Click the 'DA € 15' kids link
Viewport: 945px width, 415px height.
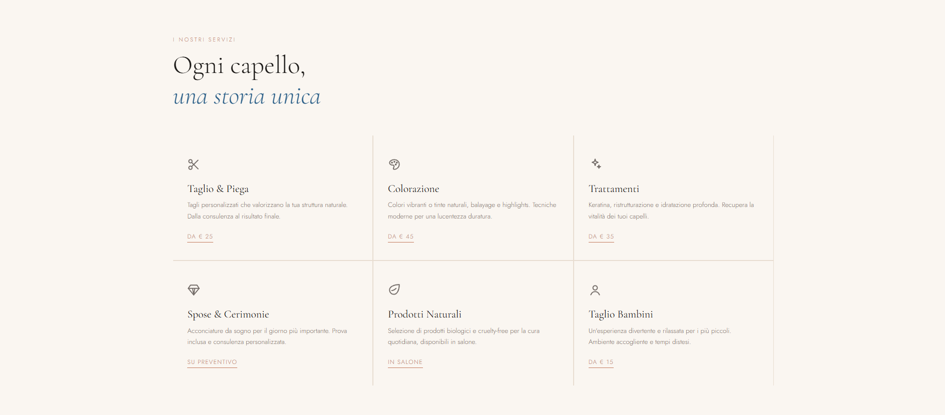click(x=601, y=362)
